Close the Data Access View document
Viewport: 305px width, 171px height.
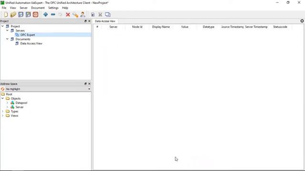[302, 21]
